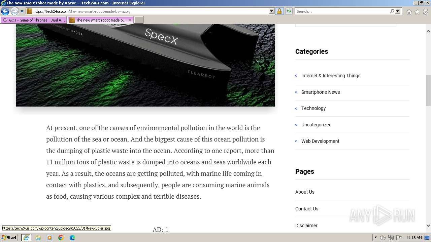Click Internet Explorer taskbar icon
The image size is (431, 242).
[x=26, y=238]
